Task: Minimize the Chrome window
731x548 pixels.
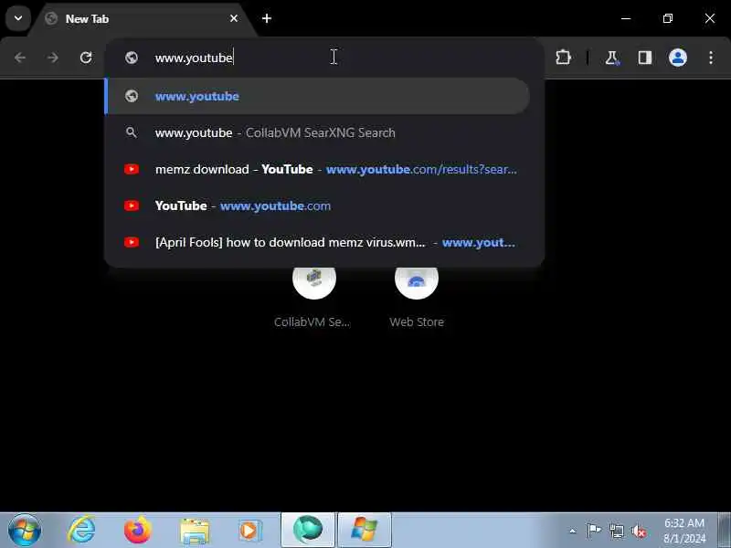Action: (x=626, y=18)
